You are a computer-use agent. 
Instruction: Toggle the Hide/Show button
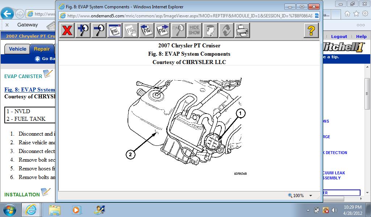click(x=194, y=30)
